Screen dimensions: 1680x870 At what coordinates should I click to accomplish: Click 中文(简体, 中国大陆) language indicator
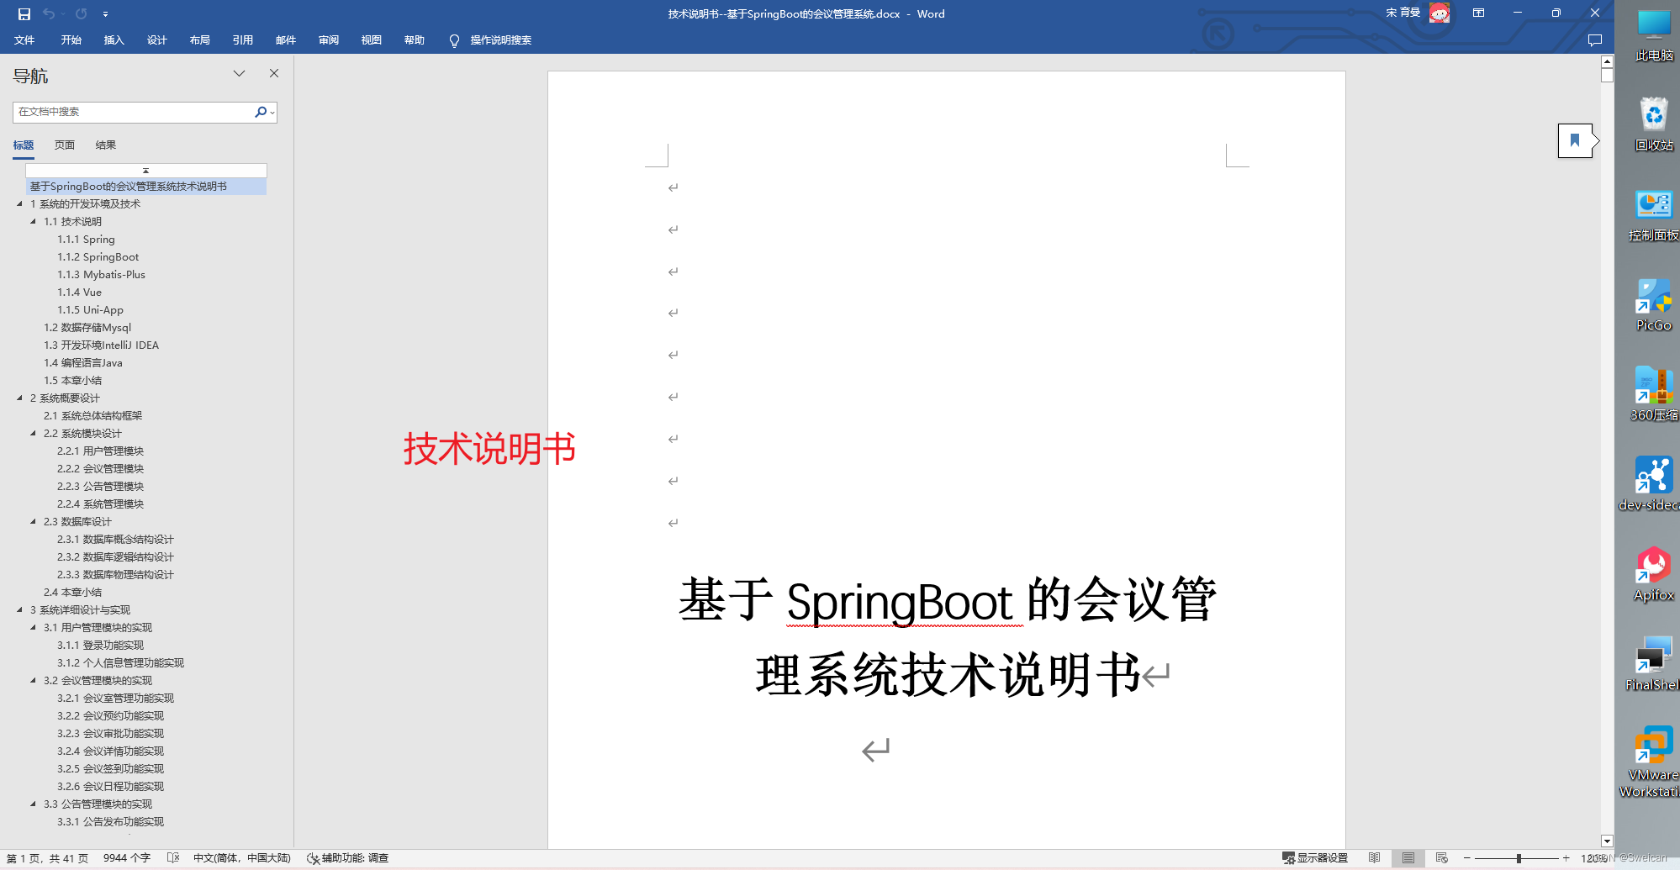242,858
